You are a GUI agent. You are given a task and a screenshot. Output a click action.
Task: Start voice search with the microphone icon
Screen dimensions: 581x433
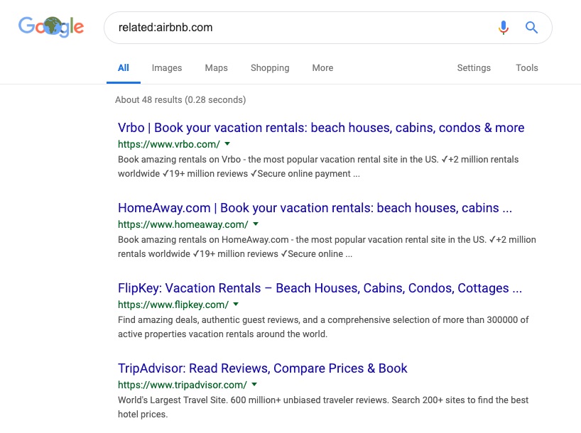coord(503,28)
